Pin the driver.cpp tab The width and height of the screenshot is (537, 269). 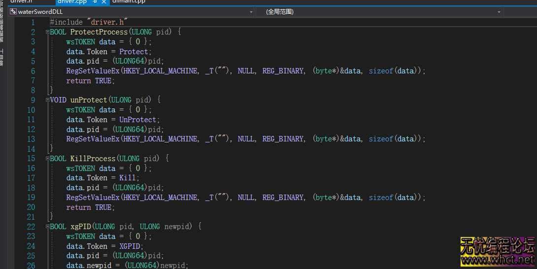[x=95, y=2]
